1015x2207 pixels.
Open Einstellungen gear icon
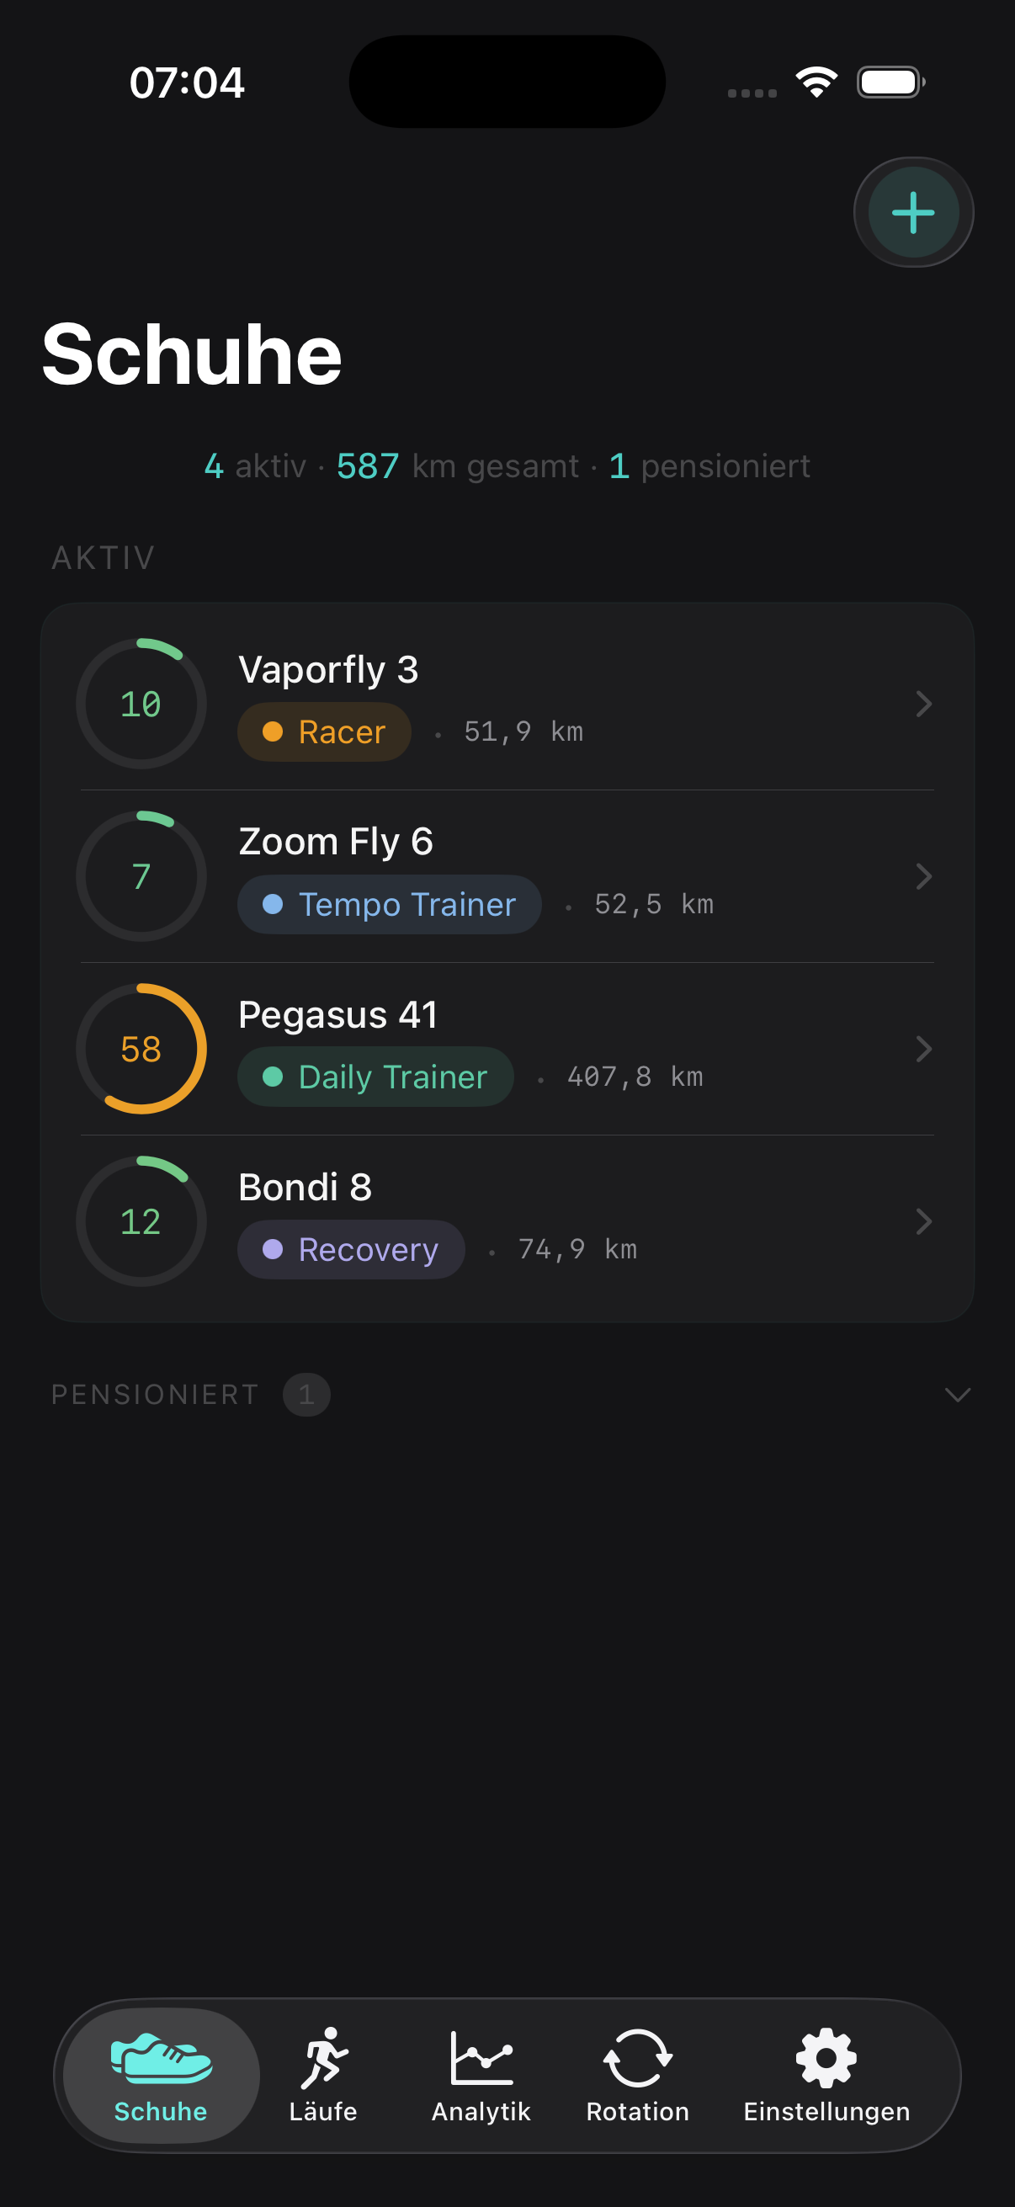point(826,2057)
